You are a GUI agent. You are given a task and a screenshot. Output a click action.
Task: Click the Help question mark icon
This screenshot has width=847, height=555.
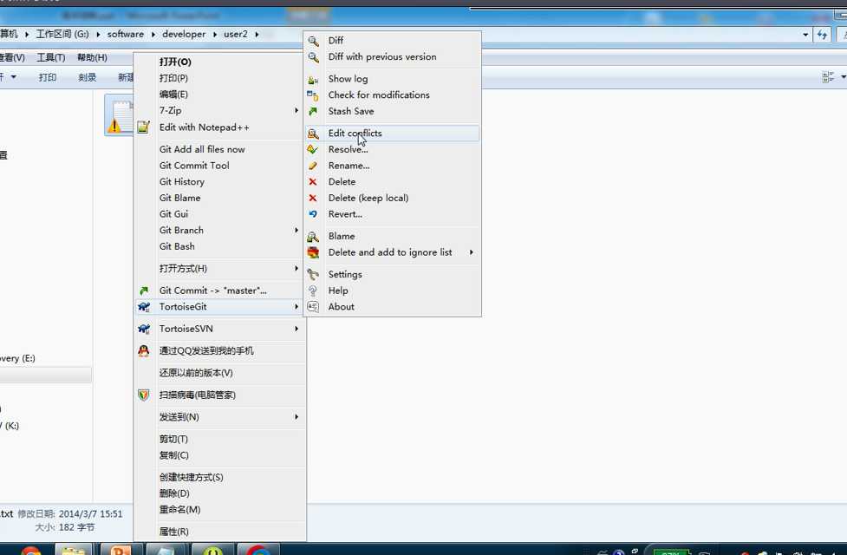pyautogui.click(x=313, y=291)
